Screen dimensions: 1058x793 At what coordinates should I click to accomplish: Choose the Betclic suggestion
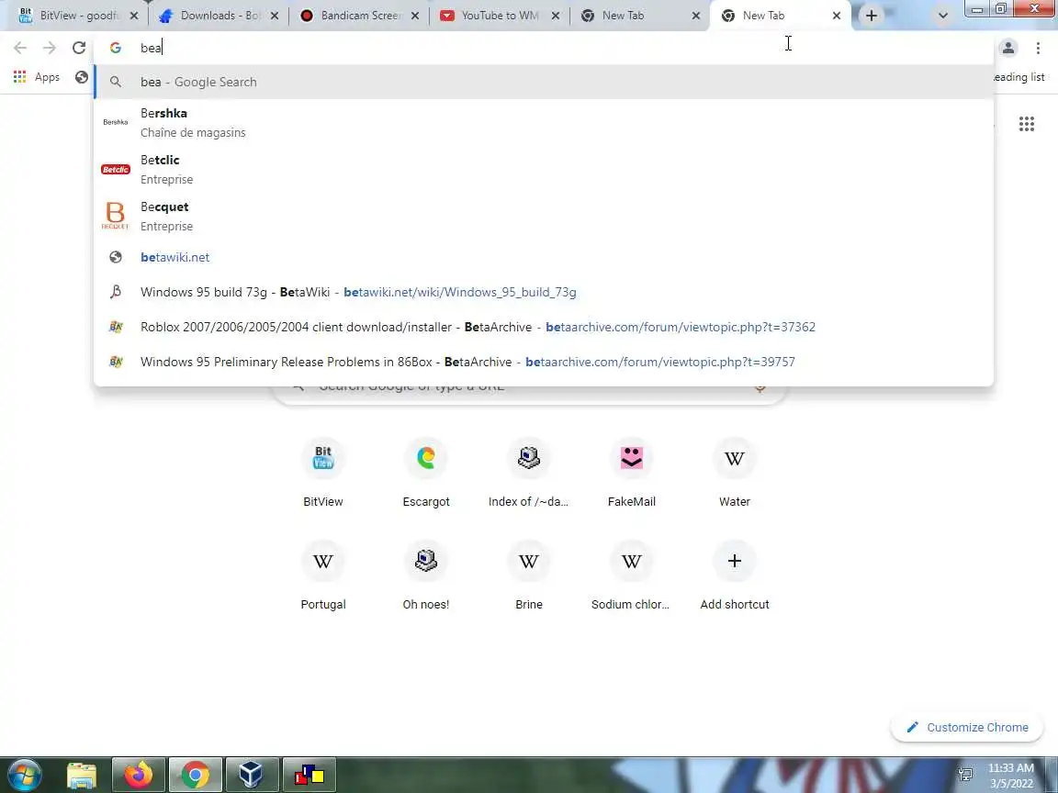tap(543, 169)
